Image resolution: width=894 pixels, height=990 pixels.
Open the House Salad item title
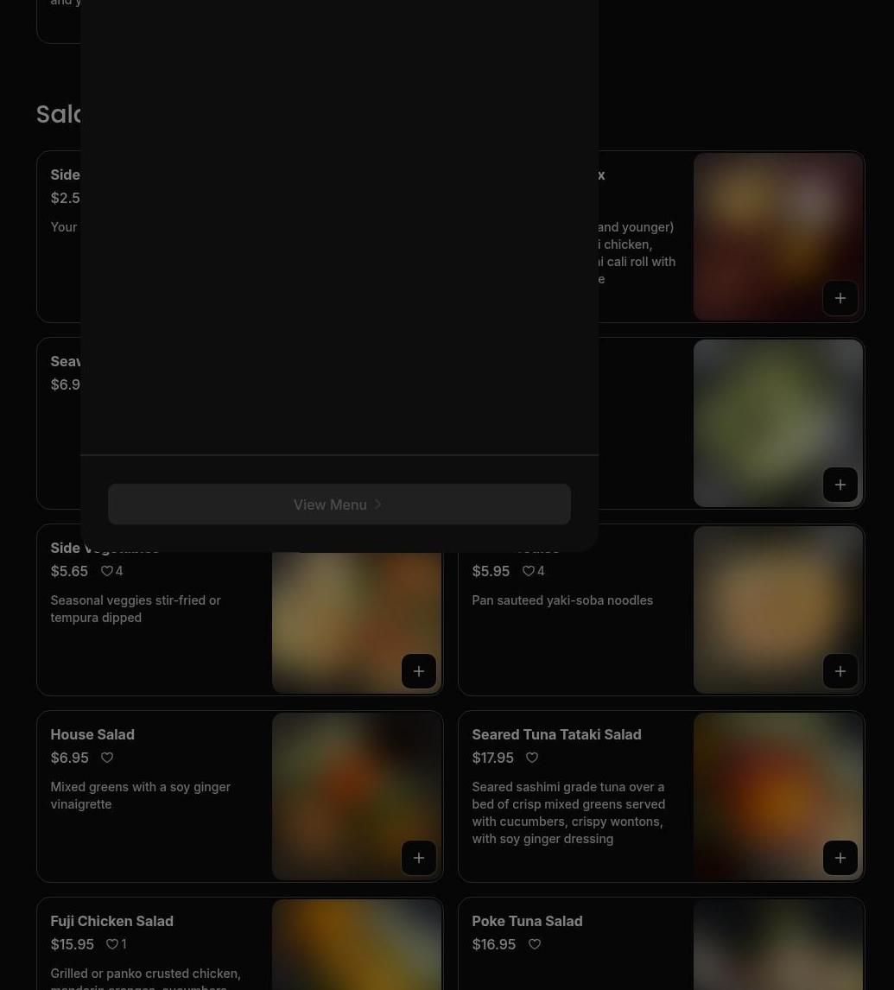click(x=92, y=734)
